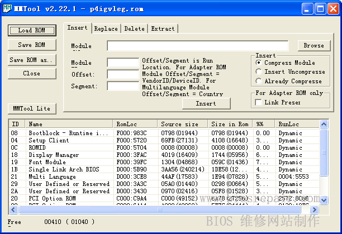The width and height of the screenshot is (342, 234).
Task: Maximize the MMTool window
Action: (x=320, y=9)
